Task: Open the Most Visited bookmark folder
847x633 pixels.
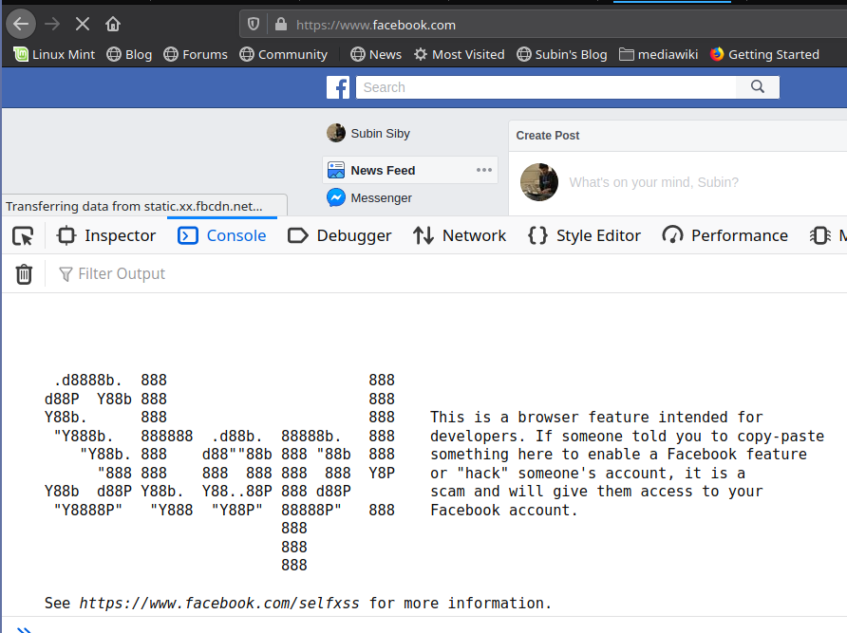Action: (x=460, y=54)
